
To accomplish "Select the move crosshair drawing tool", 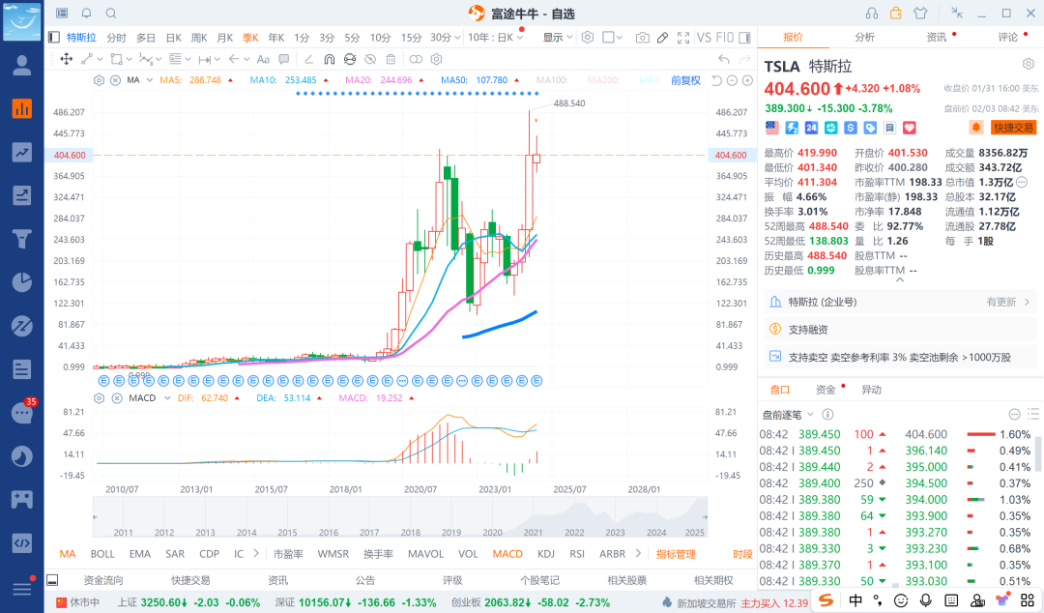I will [67, 59].
